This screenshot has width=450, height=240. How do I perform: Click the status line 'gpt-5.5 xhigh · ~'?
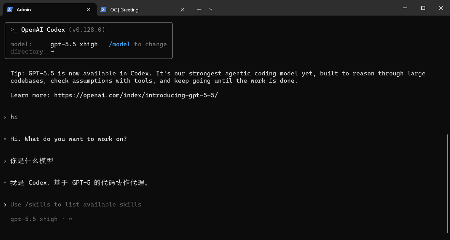pos(41,219)
